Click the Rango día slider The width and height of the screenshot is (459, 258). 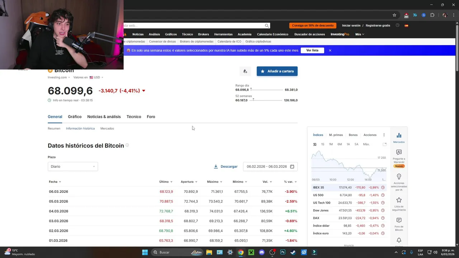[266, 90]
